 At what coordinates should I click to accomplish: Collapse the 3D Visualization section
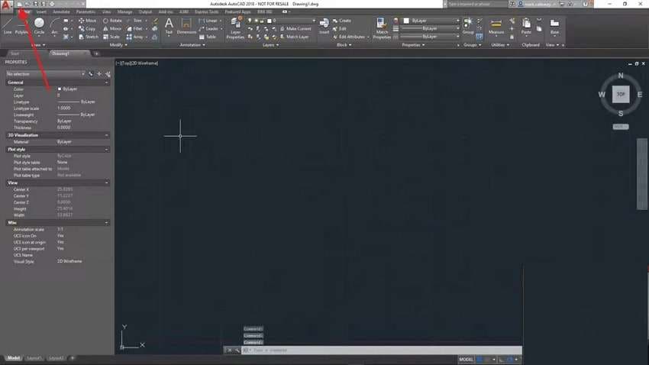point(106,135)
